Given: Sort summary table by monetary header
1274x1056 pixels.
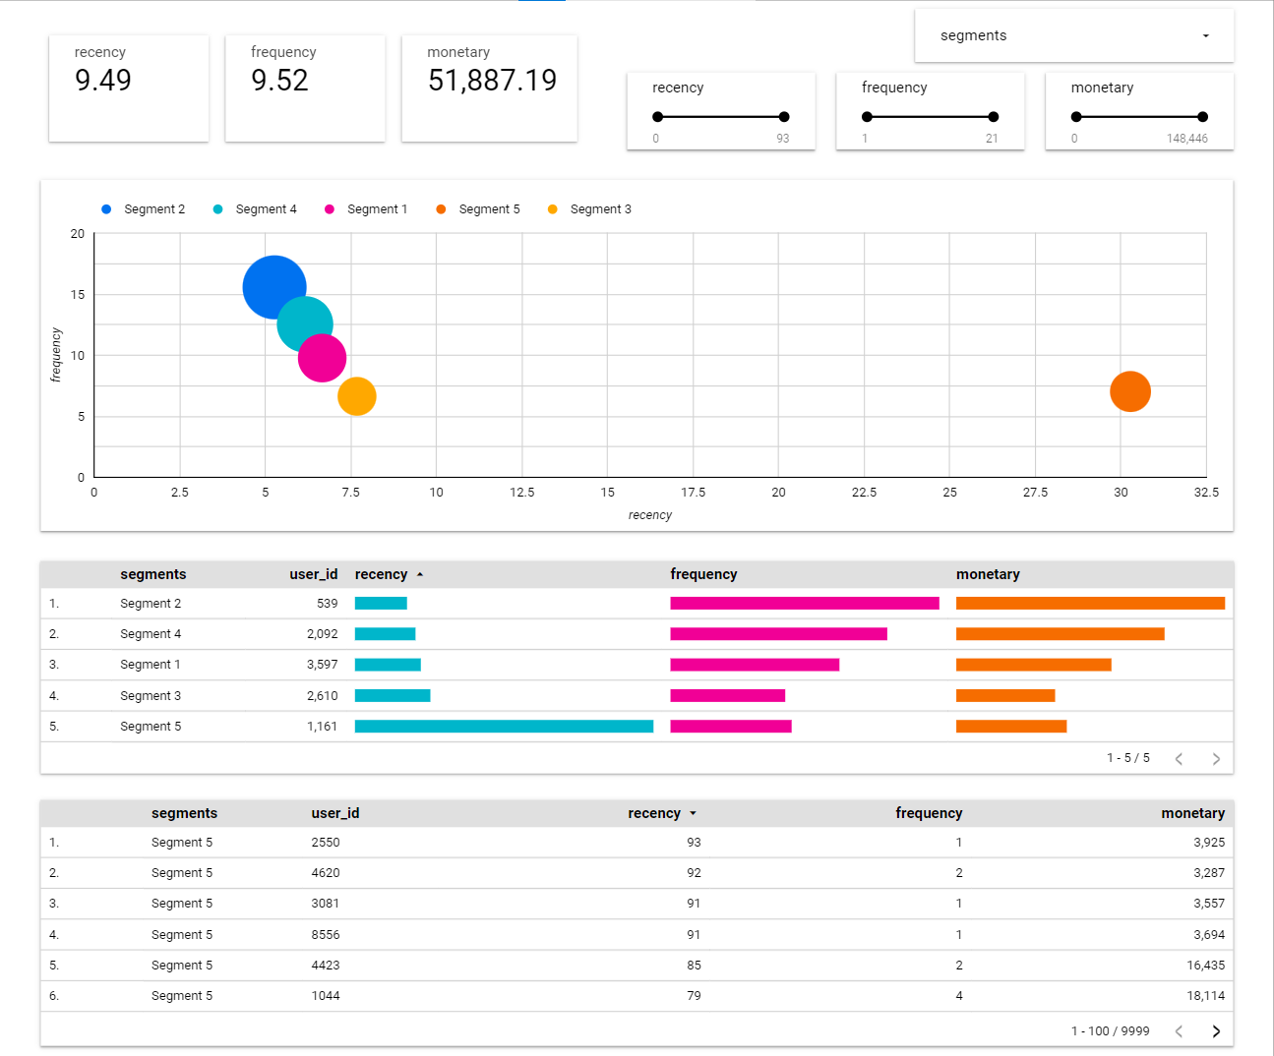Looking at the screenshot, I should click(988, 574).
